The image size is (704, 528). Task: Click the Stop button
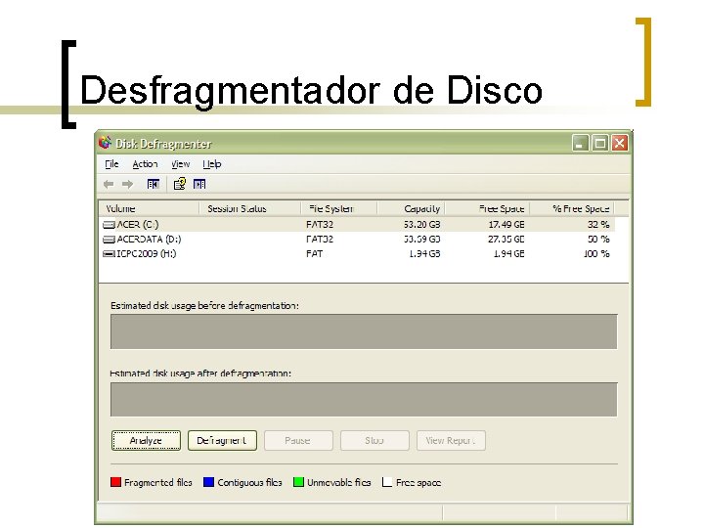[x=374, y=440]
